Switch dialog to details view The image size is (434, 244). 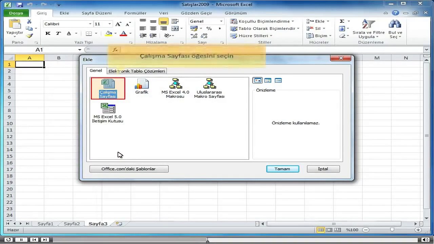[x=278, y=80]
